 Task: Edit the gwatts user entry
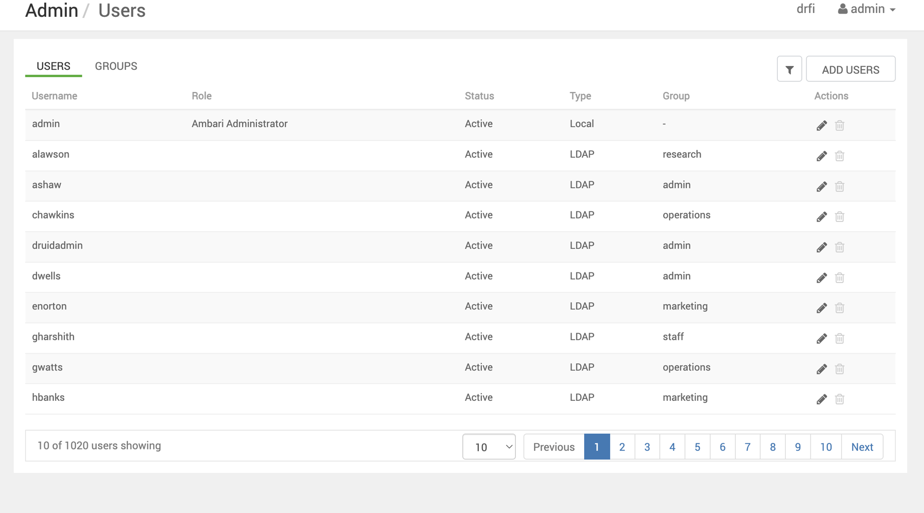(821, 369)
